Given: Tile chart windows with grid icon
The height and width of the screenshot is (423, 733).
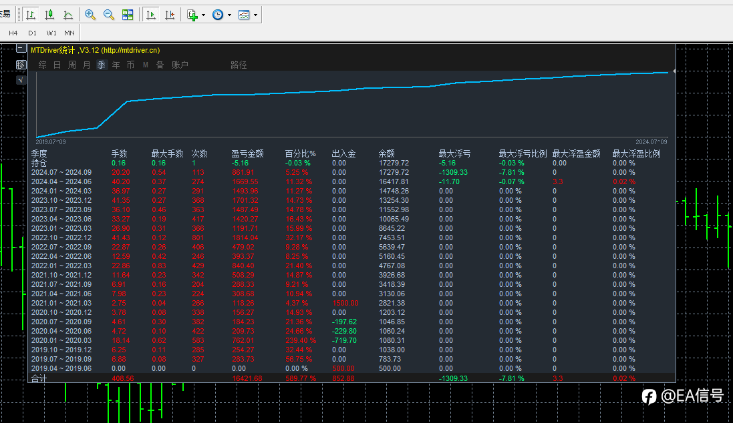Looking at the screenshot, I should (x=128, y=15).
